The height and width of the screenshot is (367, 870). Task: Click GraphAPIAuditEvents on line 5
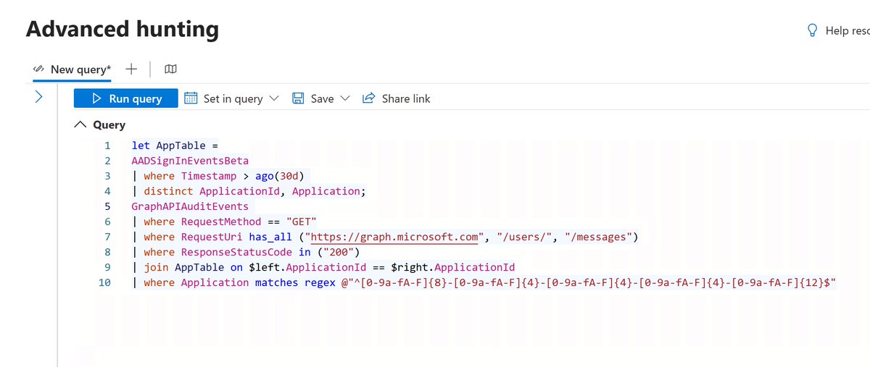pos(190,206)
